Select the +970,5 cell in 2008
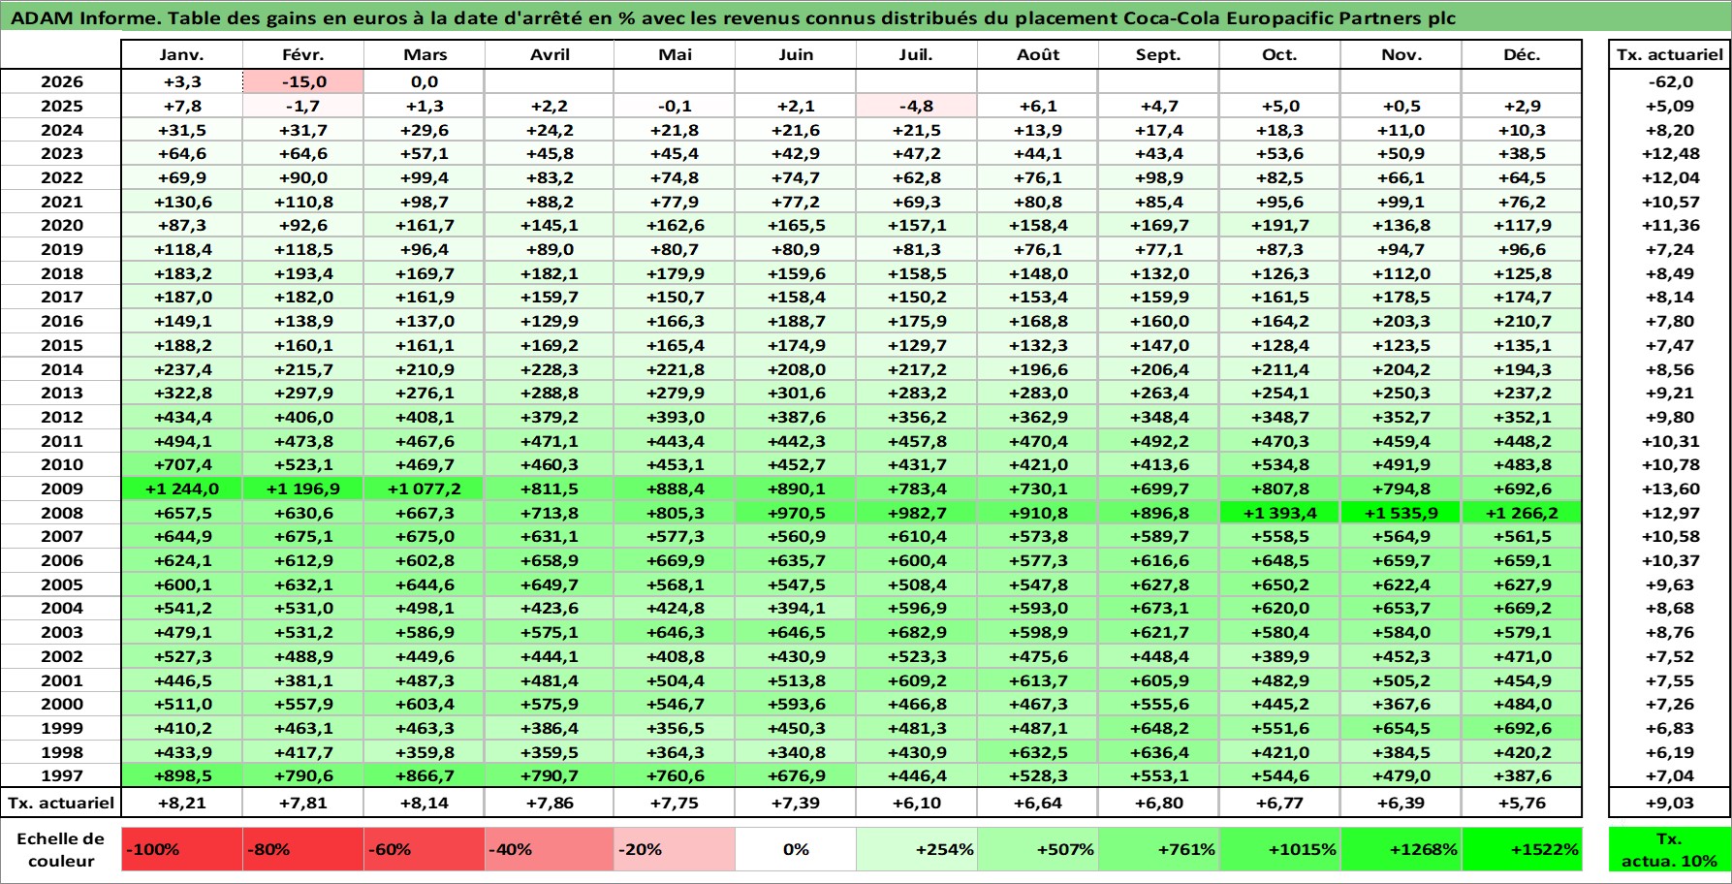 click(x=796, y=513)
